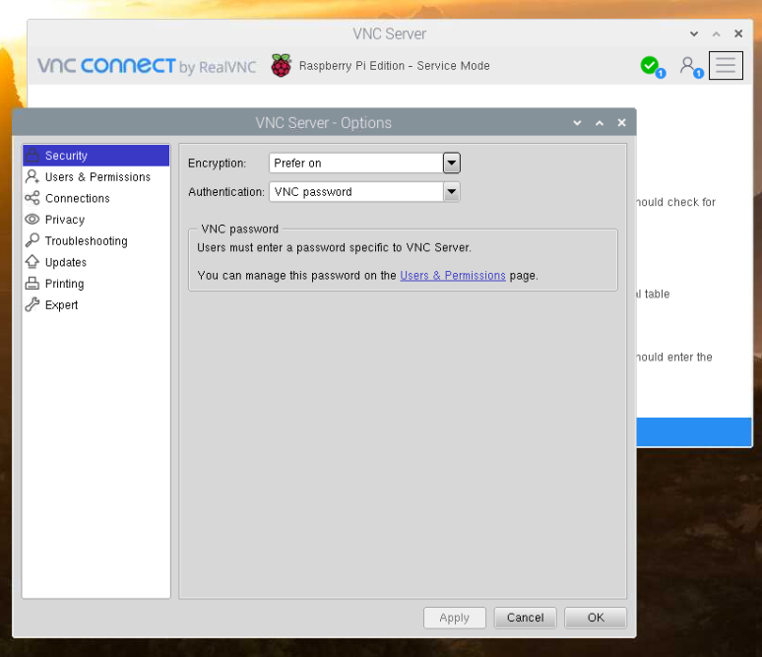
Task: Open the Expert settings page
Action: 96,305
